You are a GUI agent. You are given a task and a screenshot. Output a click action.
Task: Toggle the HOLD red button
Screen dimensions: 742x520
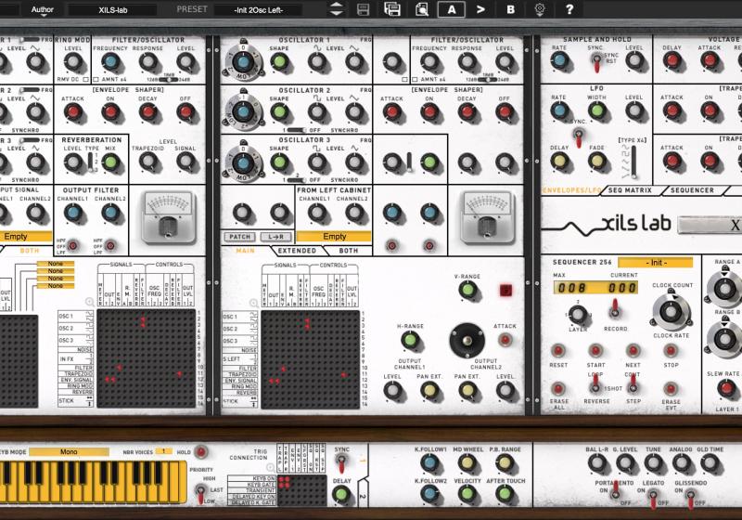(200, 452)
